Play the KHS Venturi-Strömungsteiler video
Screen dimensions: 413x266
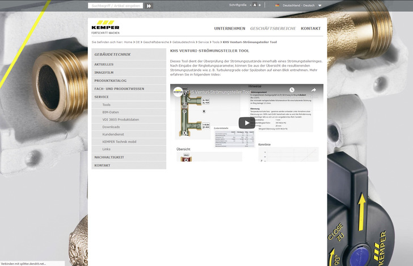pyautogui.click(x=246, y=122)
